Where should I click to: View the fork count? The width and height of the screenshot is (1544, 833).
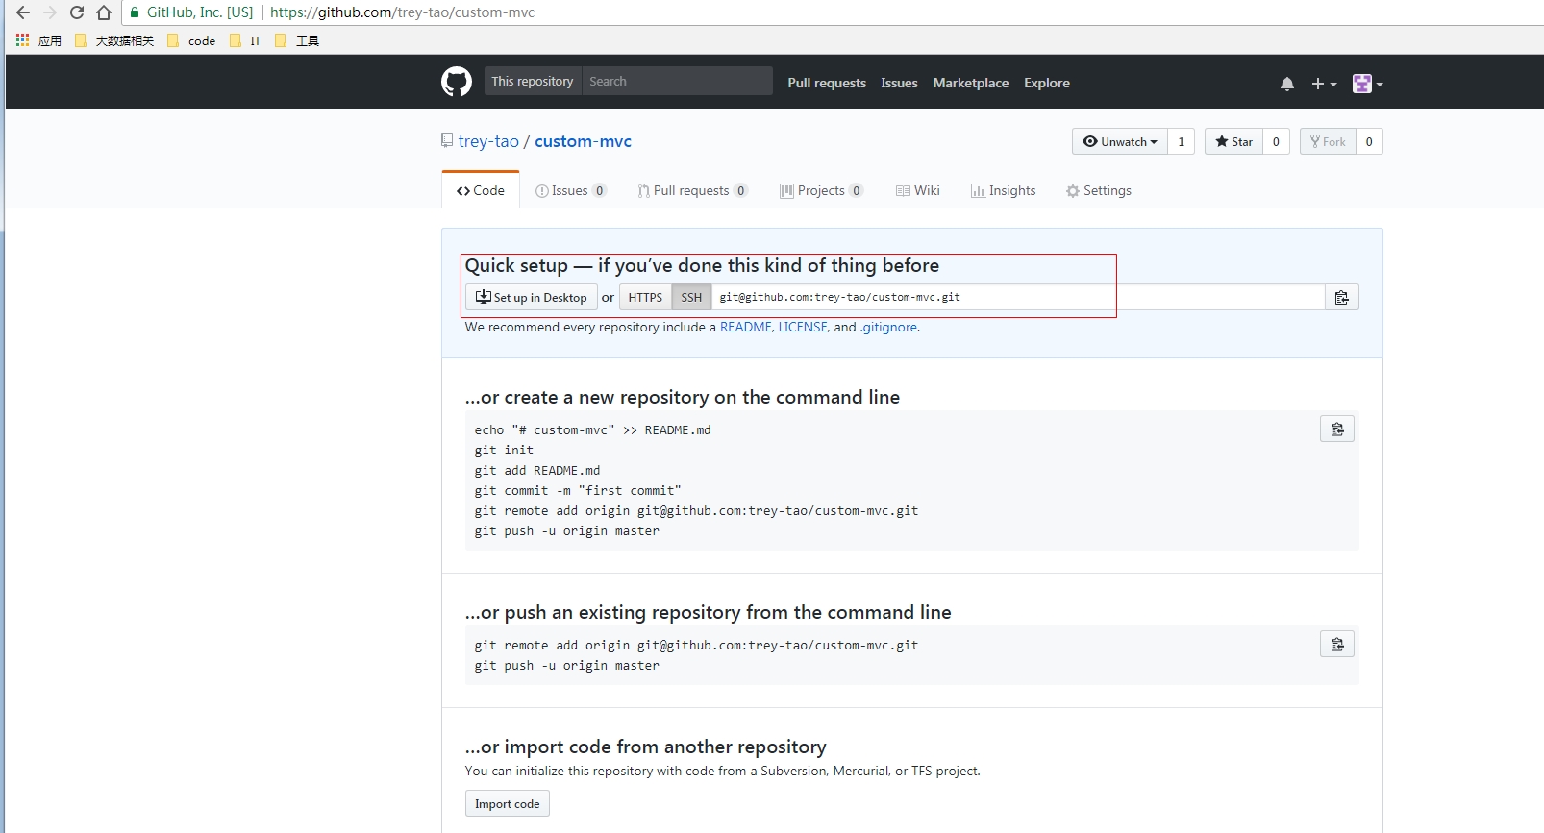1369,141
